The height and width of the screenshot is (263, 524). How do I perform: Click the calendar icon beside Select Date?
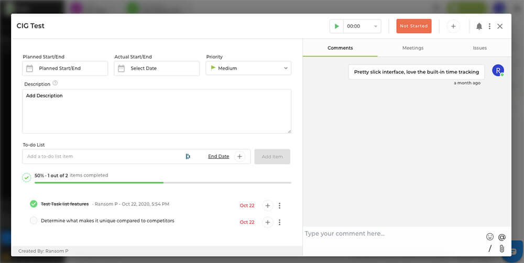click(122, 69)
